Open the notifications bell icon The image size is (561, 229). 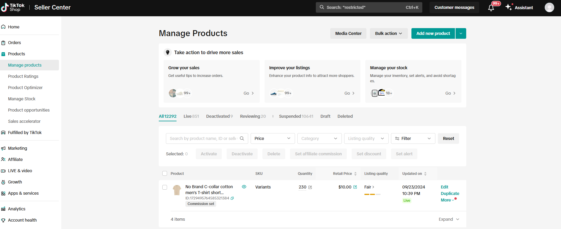pos(491,8)
